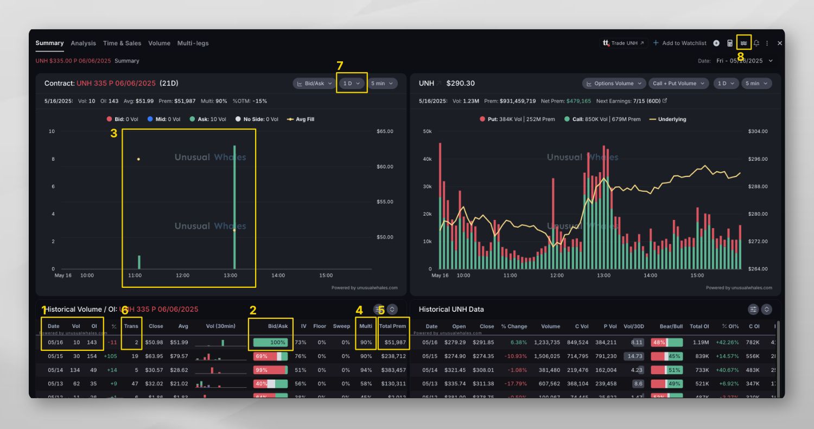This screenshot has height=429, width=814.
Task: Click the +105 OI change value
Action: tap(111, 356)
